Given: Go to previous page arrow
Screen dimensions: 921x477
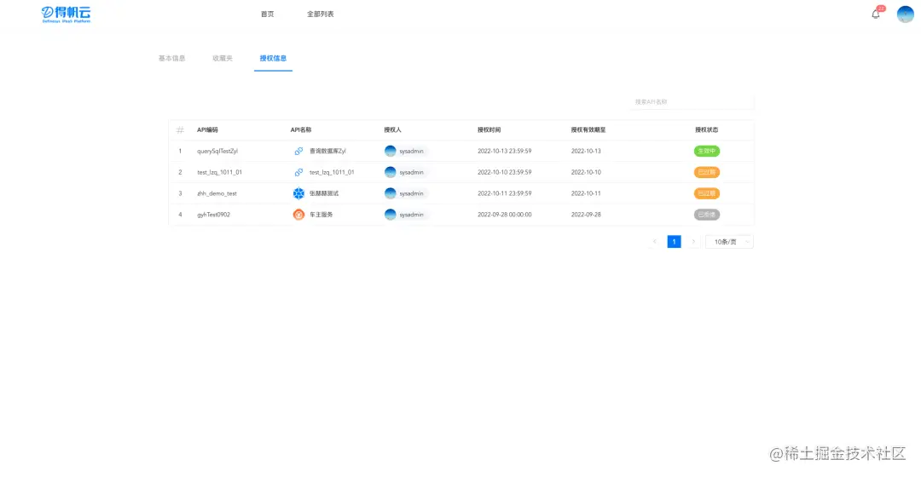Looking at the screenshot, I should (654, 241).
